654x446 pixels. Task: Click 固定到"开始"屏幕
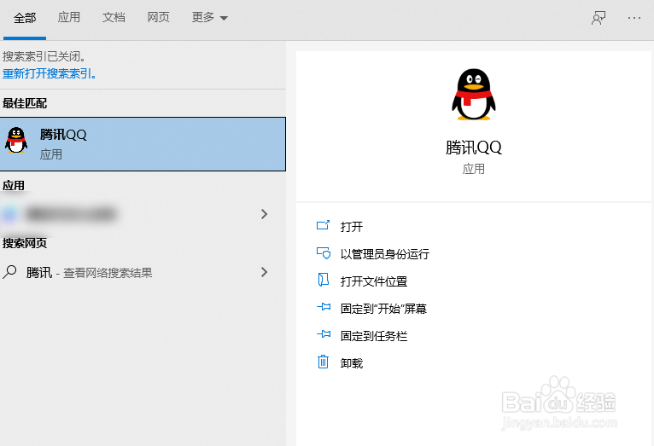(x=383, y=309)
